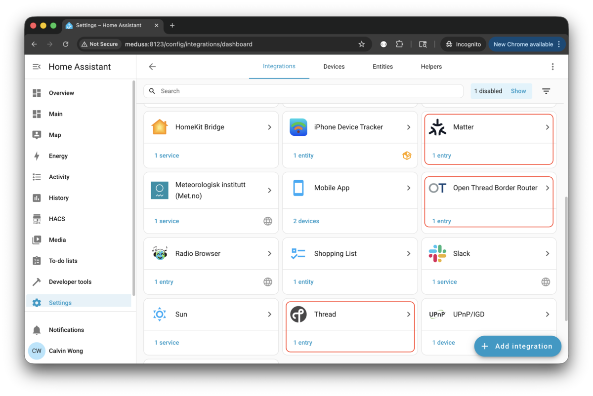Open the filter options icon
The width and height of the screenshot is (593, 396).
pyautogui.click(x=546, y=91)
